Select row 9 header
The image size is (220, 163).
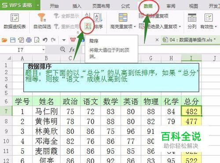tap(6, 131)
